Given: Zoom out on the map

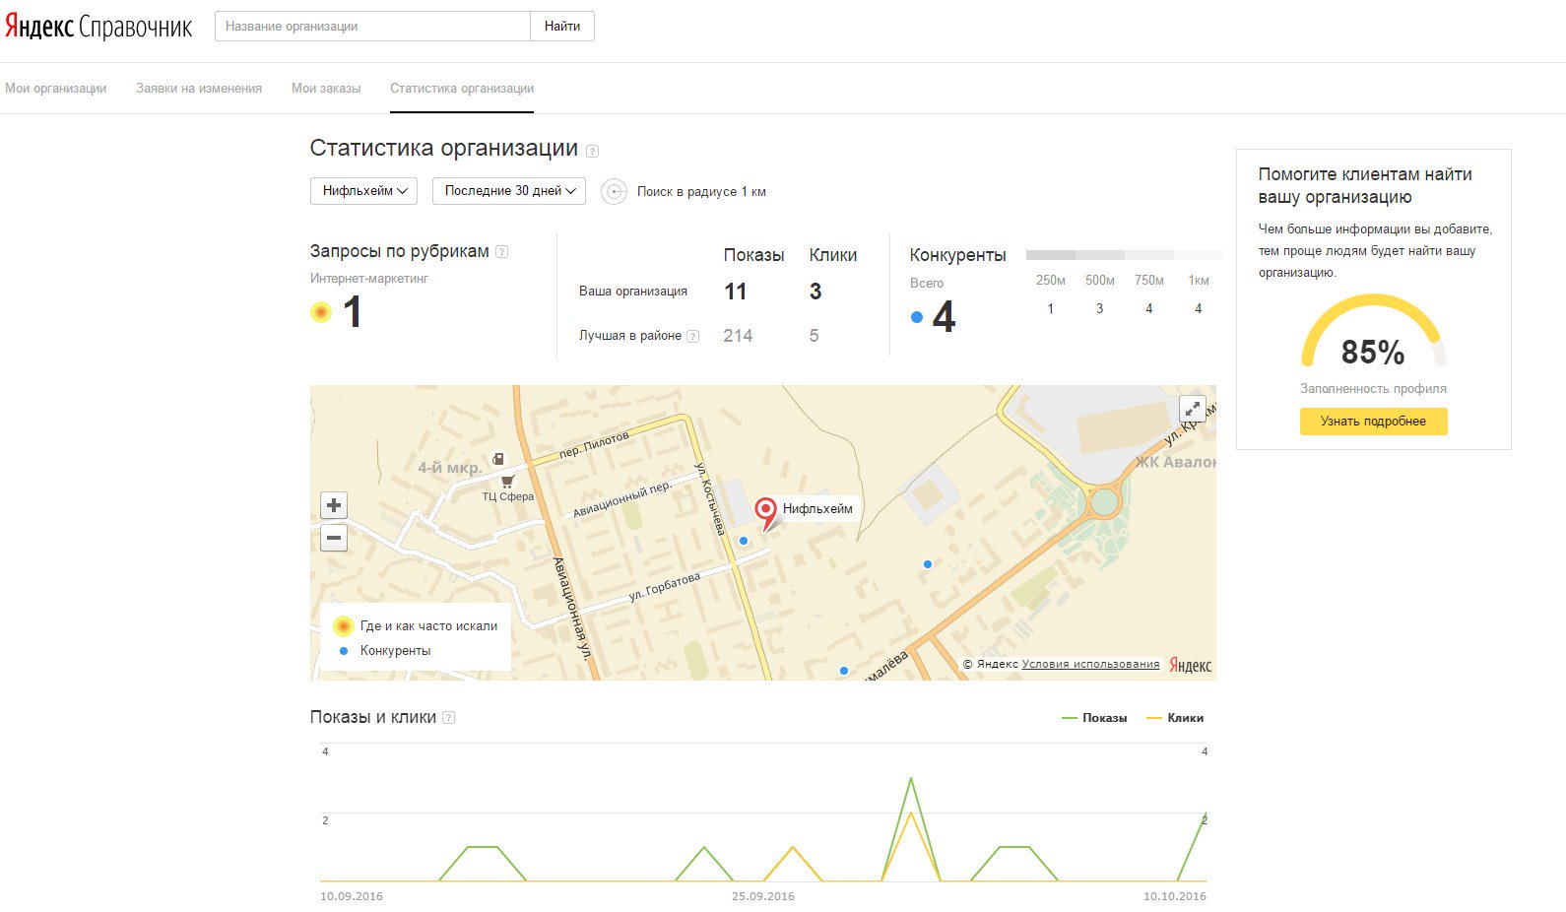Looking at the screenshot, I should [334, 538].
